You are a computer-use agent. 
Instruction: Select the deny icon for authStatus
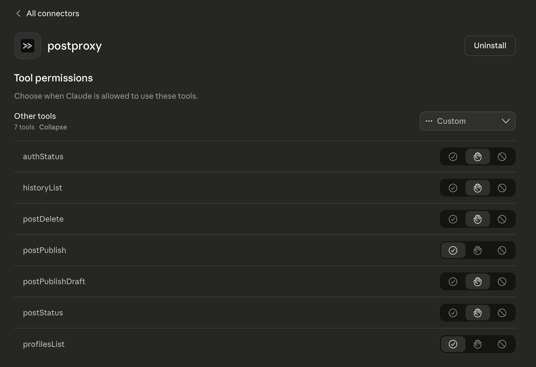502,156
